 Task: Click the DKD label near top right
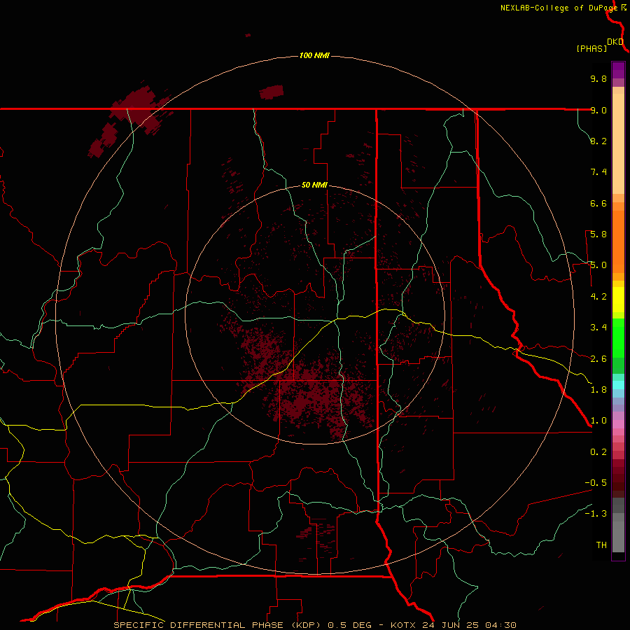615,42
